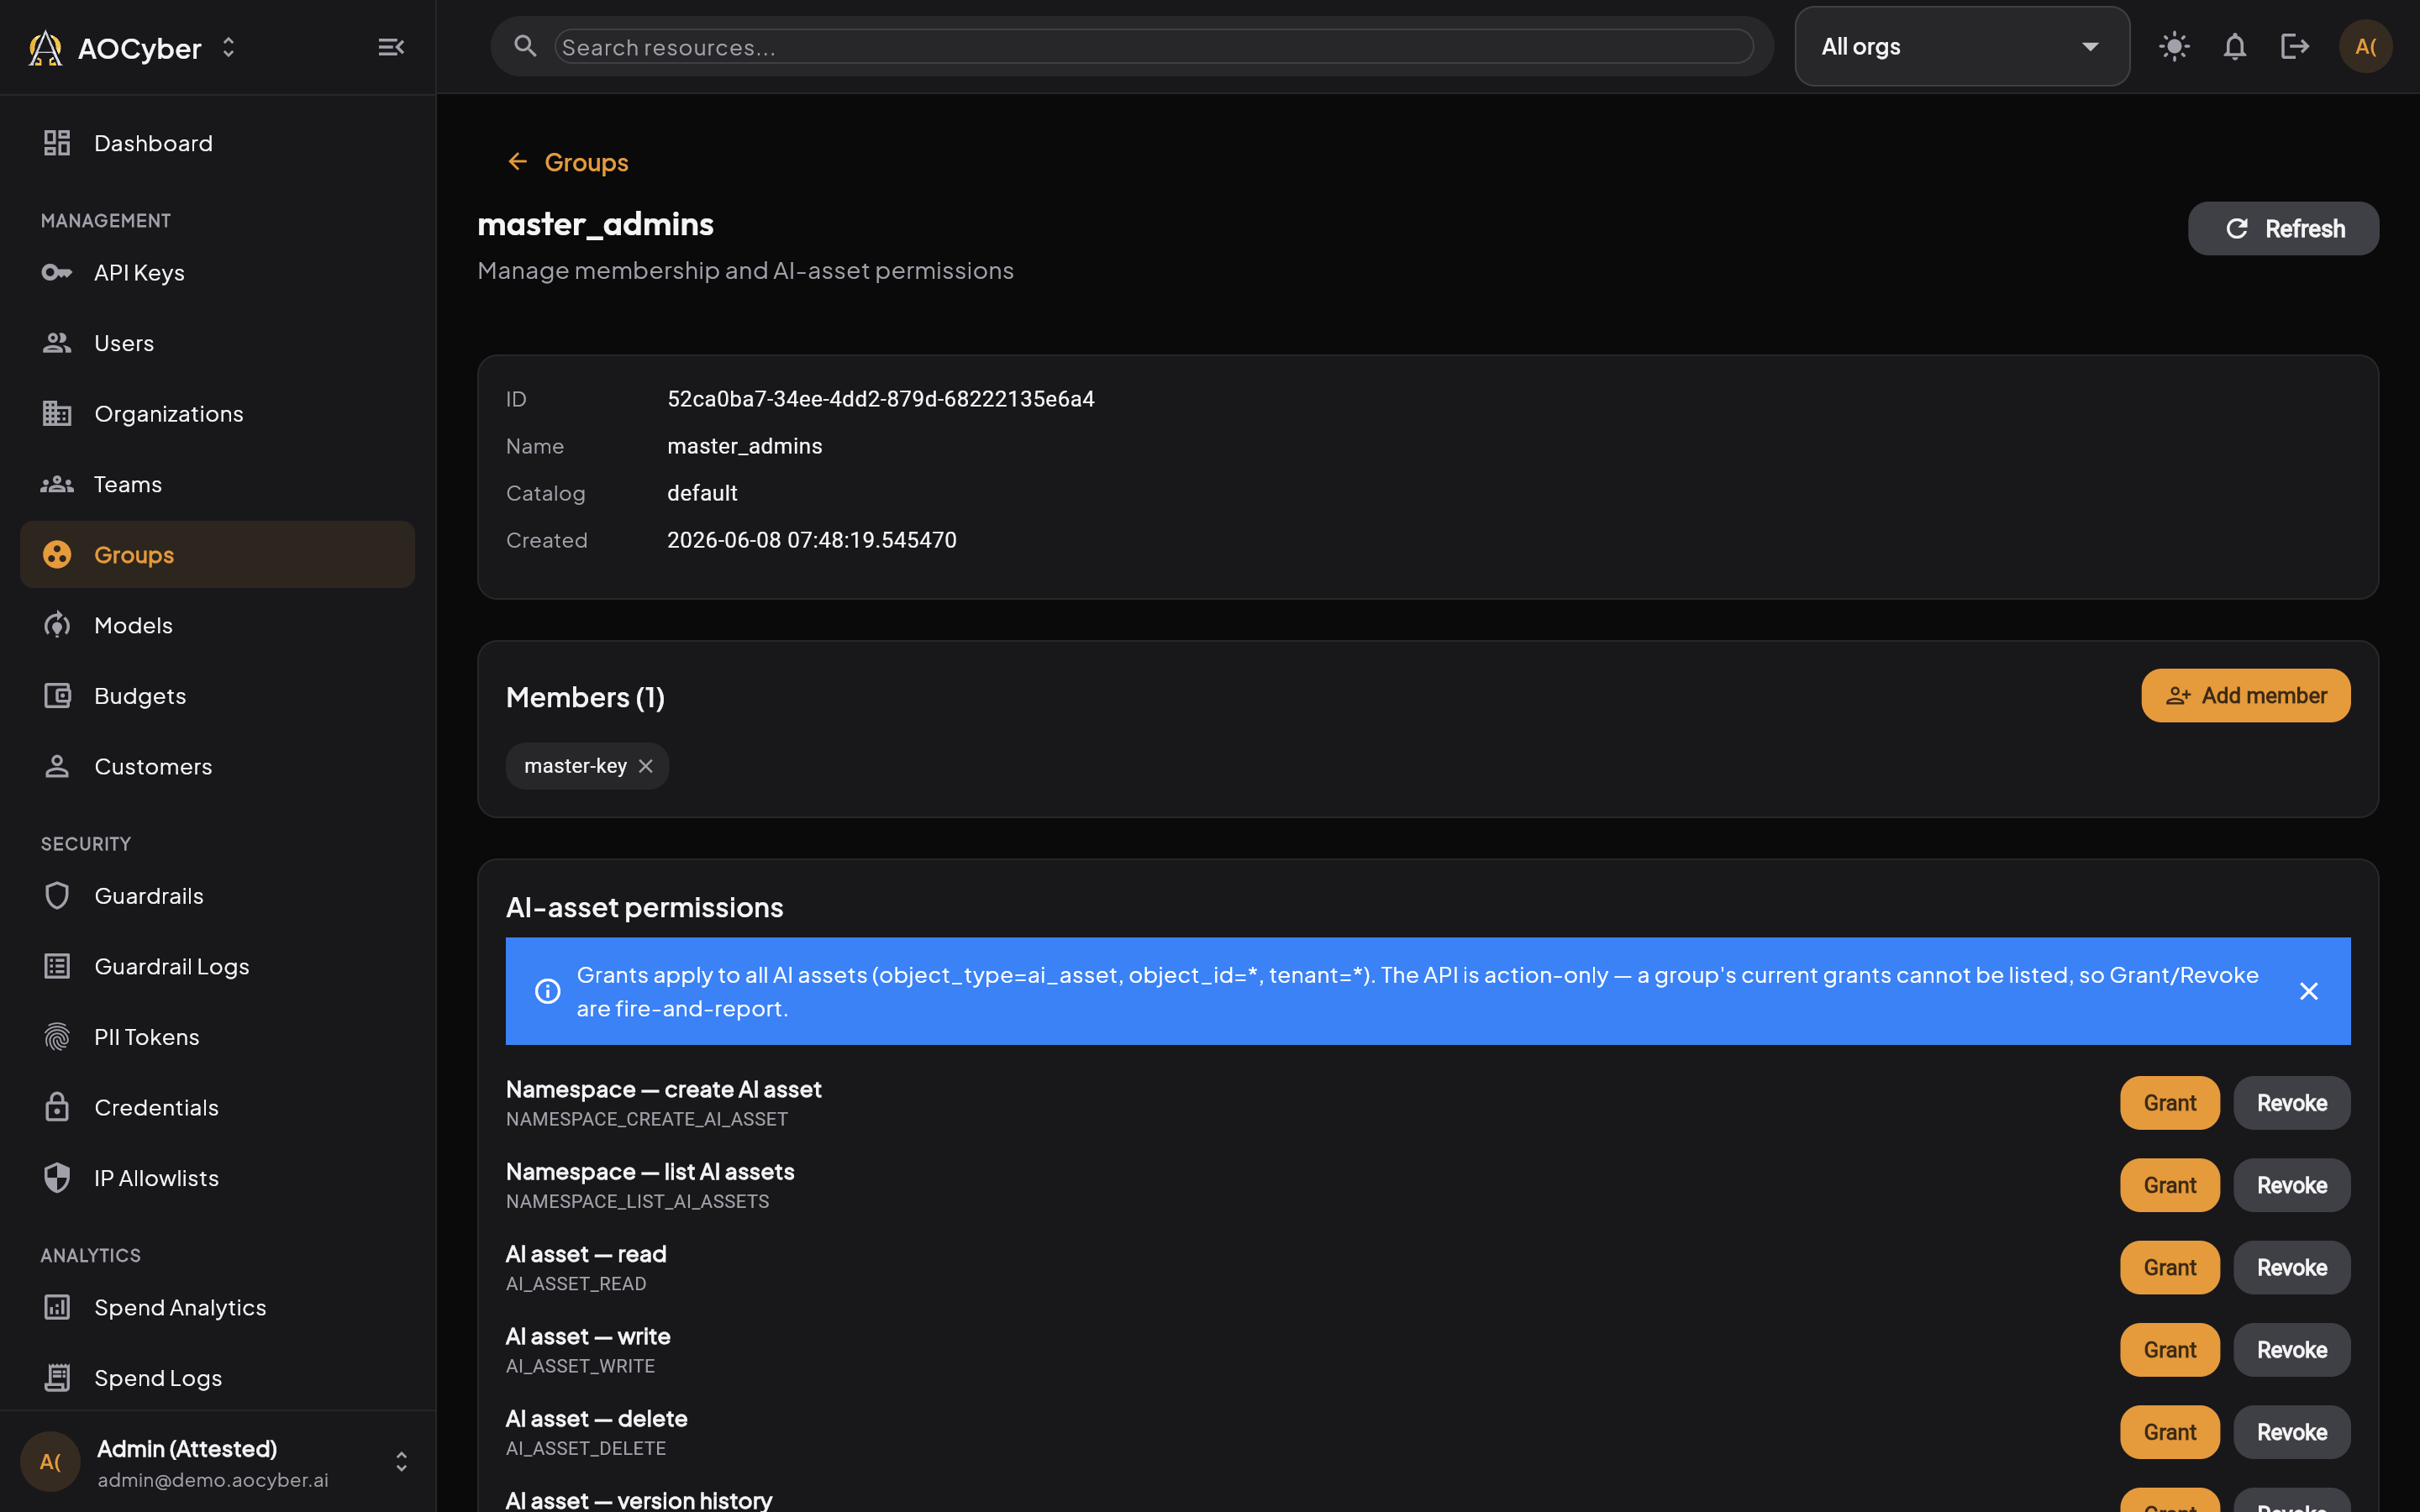Click the IP Allowlists shield icon
Viewport: 2420px width, 1512px height.
point(57,1178)
